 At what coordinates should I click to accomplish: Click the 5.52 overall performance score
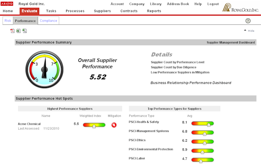(x=98, y=77)
